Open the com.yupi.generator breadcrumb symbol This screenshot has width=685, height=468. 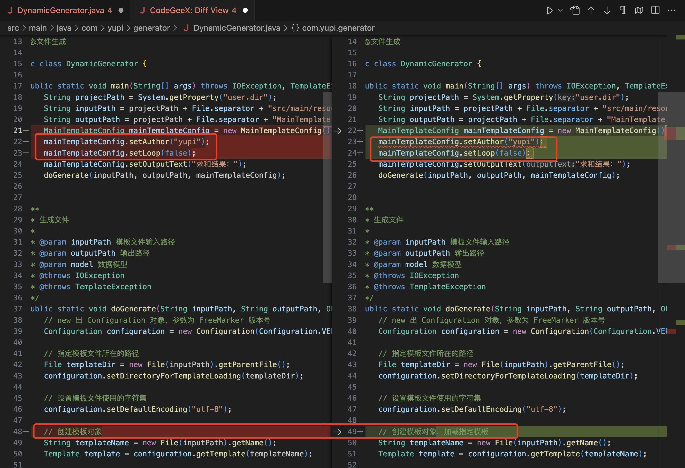(x=338, y=28)
